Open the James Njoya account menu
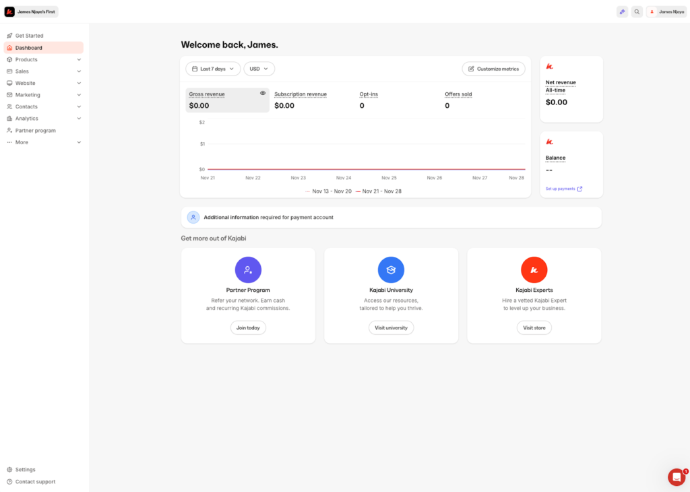The width and height of the screenshot is (690, 492). pos(666,11)
